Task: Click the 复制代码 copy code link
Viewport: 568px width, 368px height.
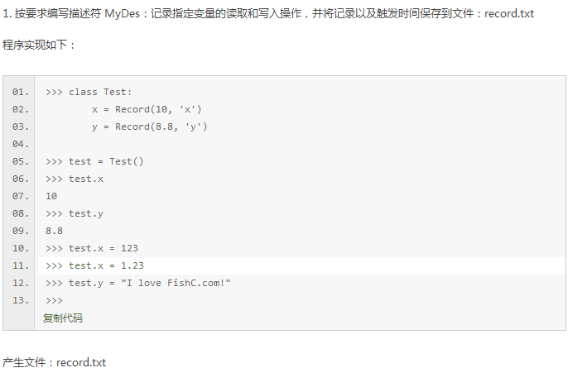Action: (x=63, y=318)
